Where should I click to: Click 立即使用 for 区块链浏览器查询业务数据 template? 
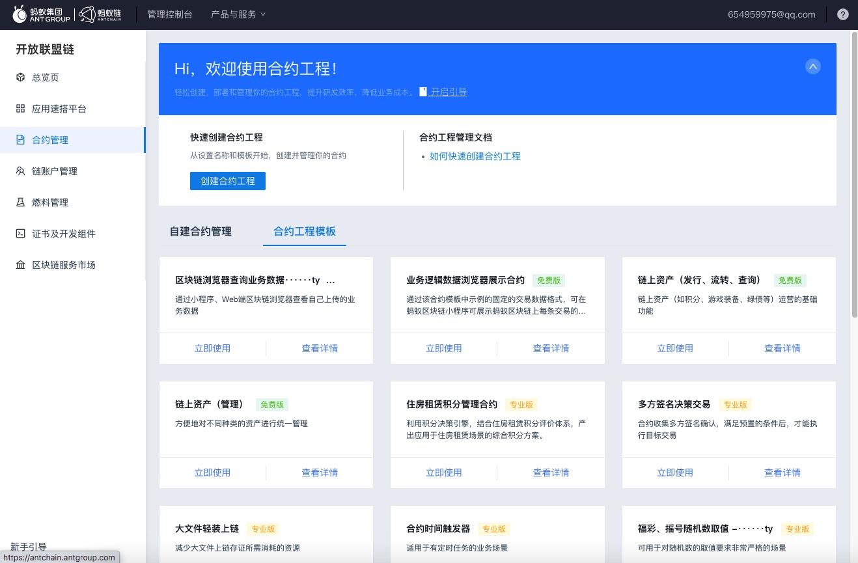pyautogui.click(x=212, y=348)
